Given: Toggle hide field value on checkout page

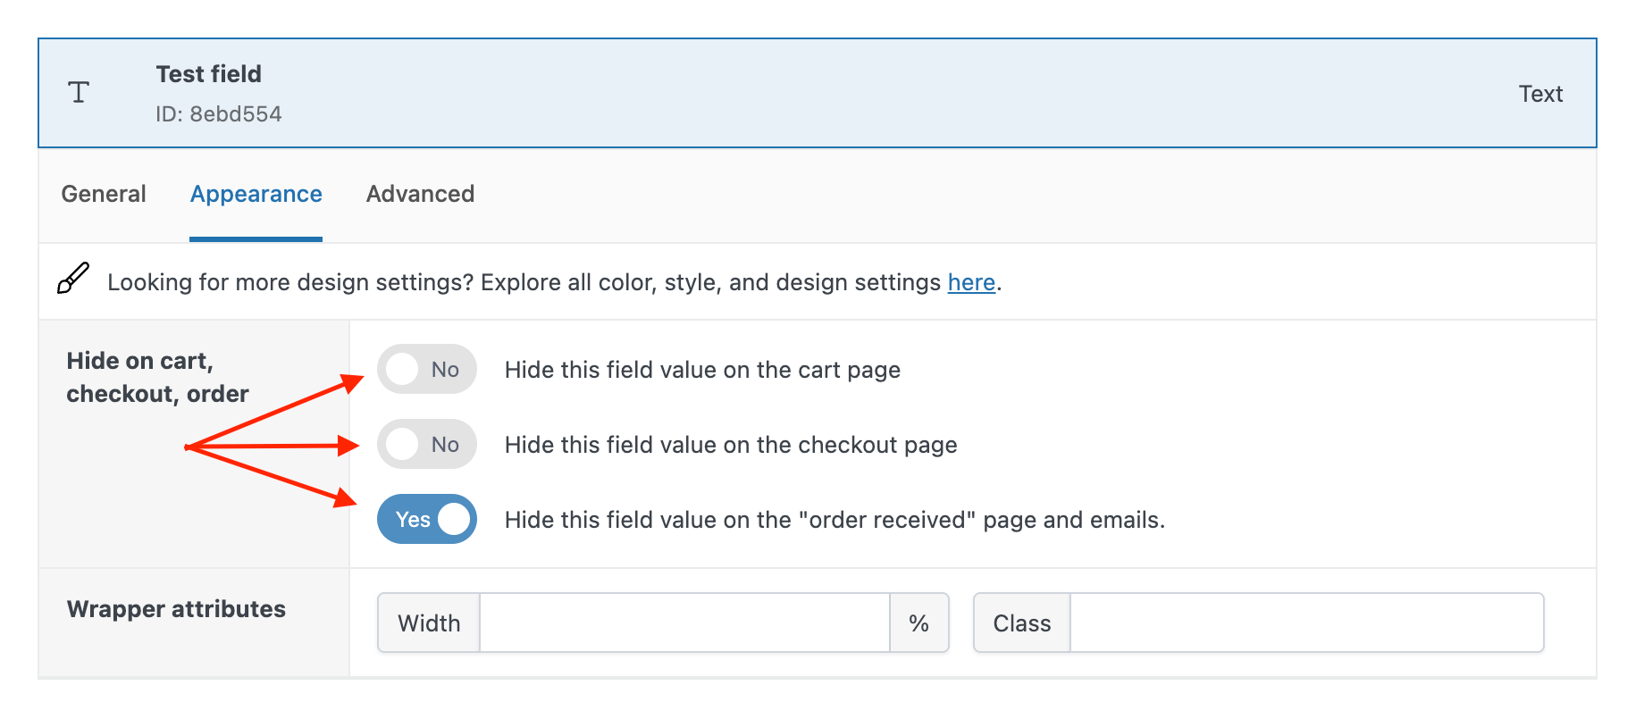Looking at the screenshot, I should [426, 444].
